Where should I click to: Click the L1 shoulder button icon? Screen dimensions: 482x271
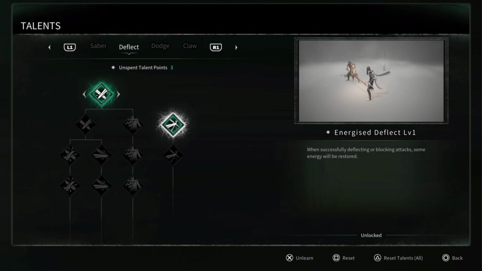(x=70, y=48)
